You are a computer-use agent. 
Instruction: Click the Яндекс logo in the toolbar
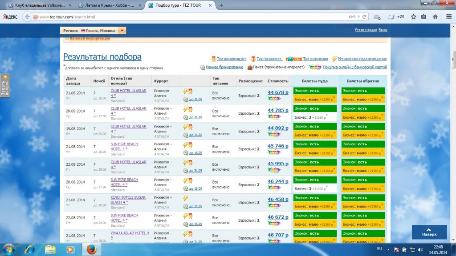click(x=10, y=17)
